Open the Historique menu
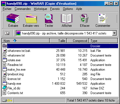The width and height of the screenshot is (120, 104). click(40, 9)
